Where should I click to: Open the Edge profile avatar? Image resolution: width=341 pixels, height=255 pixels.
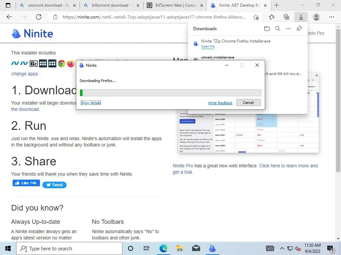(x=316, y=17)
